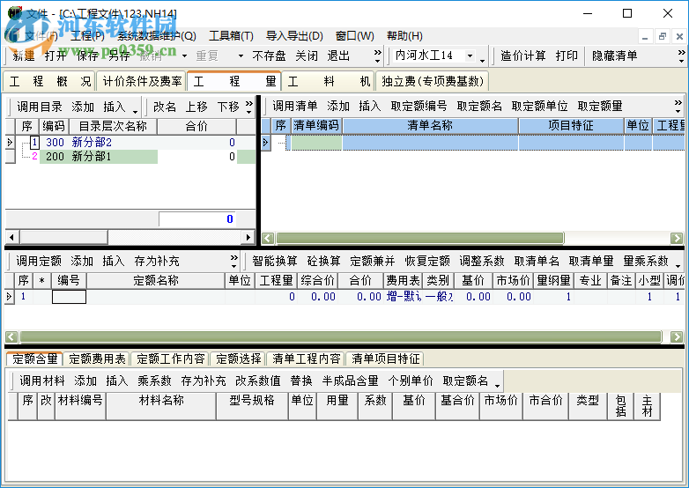
Task: Open the 窗口(W) menu
Action: pyautogui.click(x=354, y=35)
